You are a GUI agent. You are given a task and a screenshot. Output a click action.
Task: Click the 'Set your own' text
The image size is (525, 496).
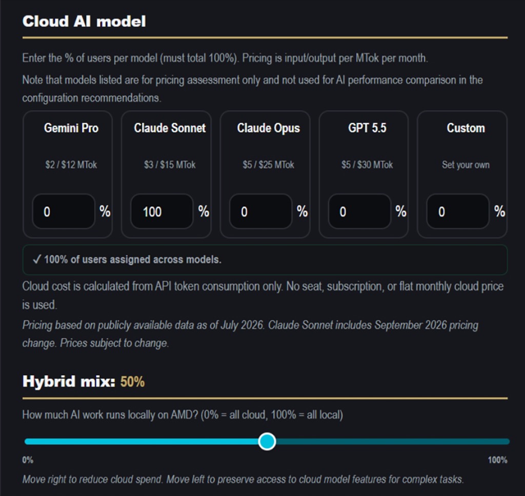point(466,165)
